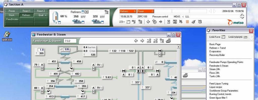Select the FeedWater navigation button
The width and height of the screenshot is (258, 100).
pyautogui.click(x=12, y=19)
